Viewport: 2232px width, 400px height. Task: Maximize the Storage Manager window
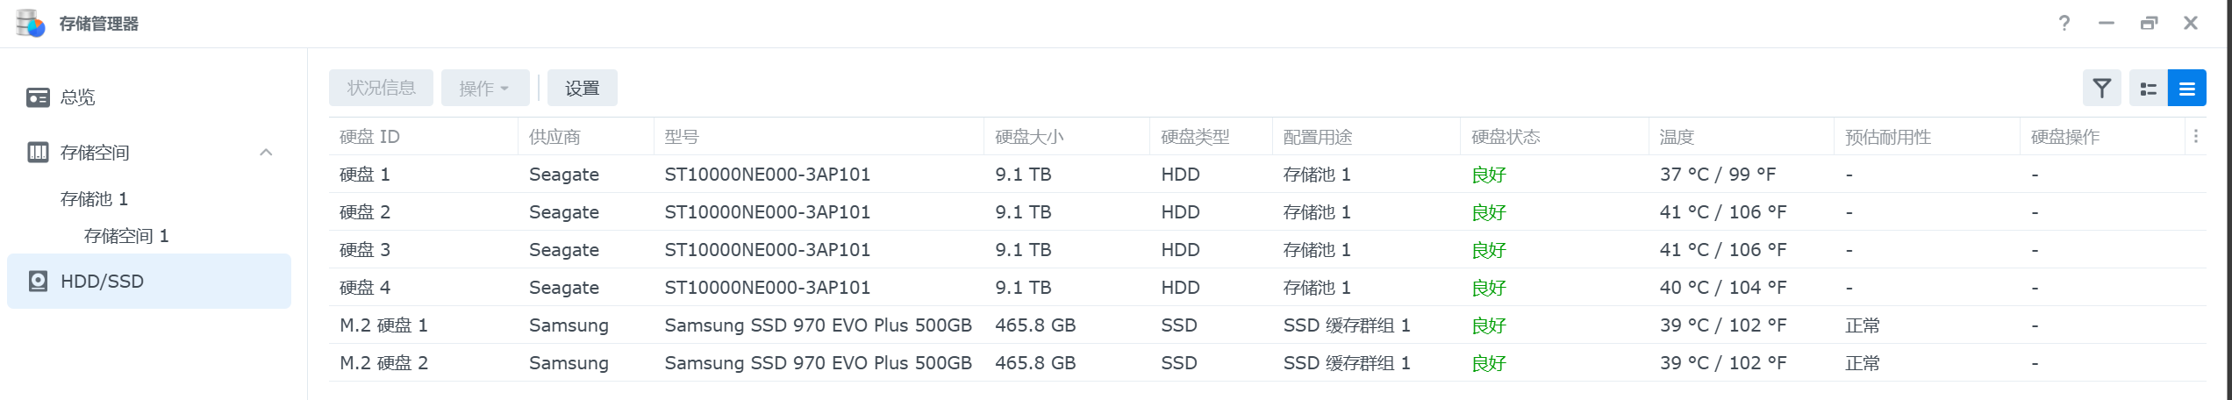point(2149,23)
